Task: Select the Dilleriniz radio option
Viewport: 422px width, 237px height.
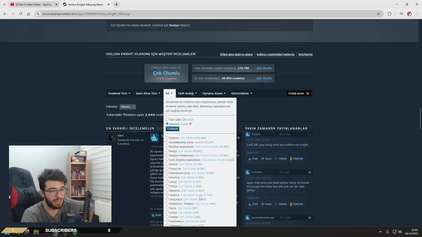Action: 167,124
